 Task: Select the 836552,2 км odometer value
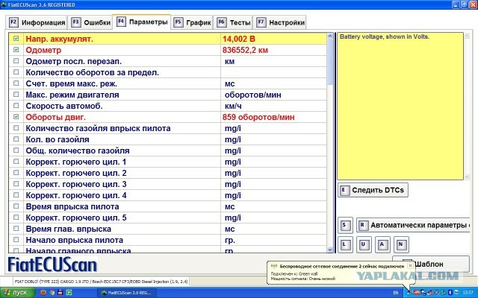tap(245, 50)
